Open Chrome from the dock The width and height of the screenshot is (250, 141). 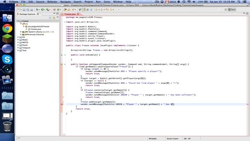coord(7,29)
